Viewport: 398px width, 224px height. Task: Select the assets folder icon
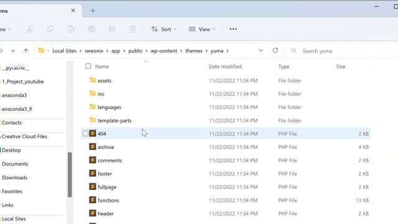93,80
